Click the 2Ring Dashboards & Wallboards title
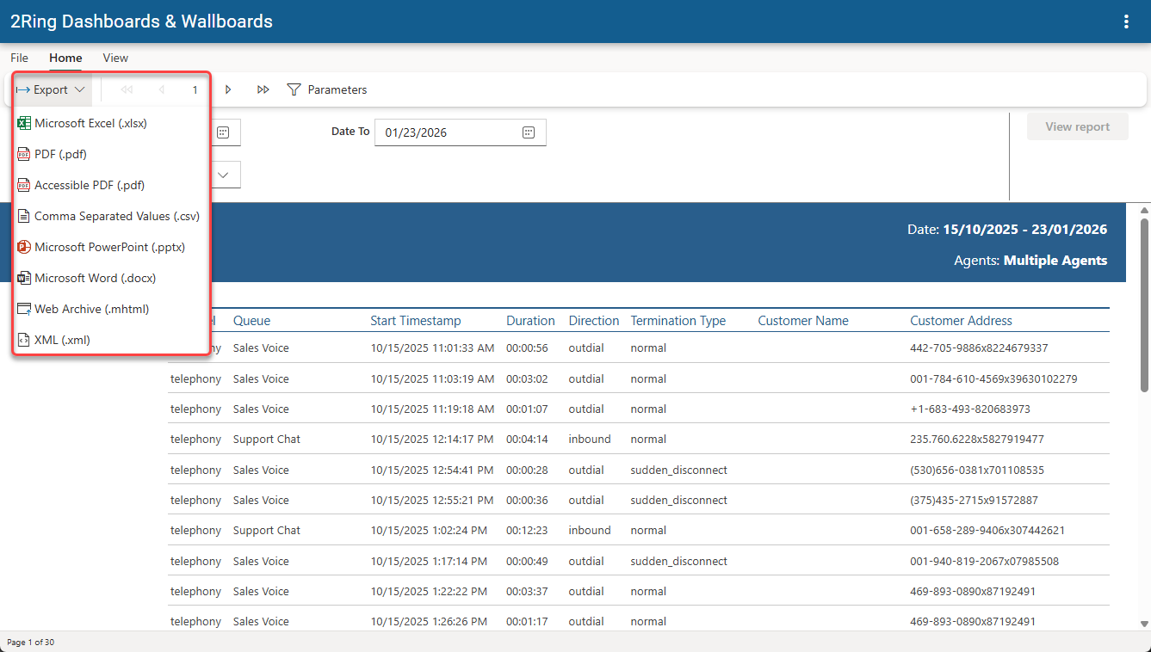Image resolution: width=1151 pixels, height=652 pixels. tap(141, 22)
